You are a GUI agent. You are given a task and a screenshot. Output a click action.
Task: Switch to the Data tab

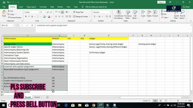click(x=52, y=7)
